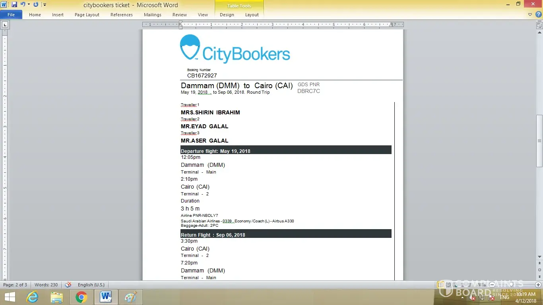Launch Google Chrome from the taskbar
Viewport: 543px width, 305px height.
point(81,297)
